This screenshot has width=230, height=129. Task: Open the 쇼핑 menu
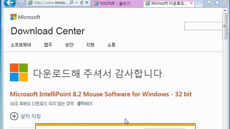111,45
